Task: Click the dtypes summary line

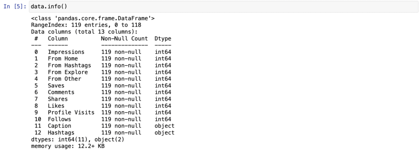Action: coord(78,139)
